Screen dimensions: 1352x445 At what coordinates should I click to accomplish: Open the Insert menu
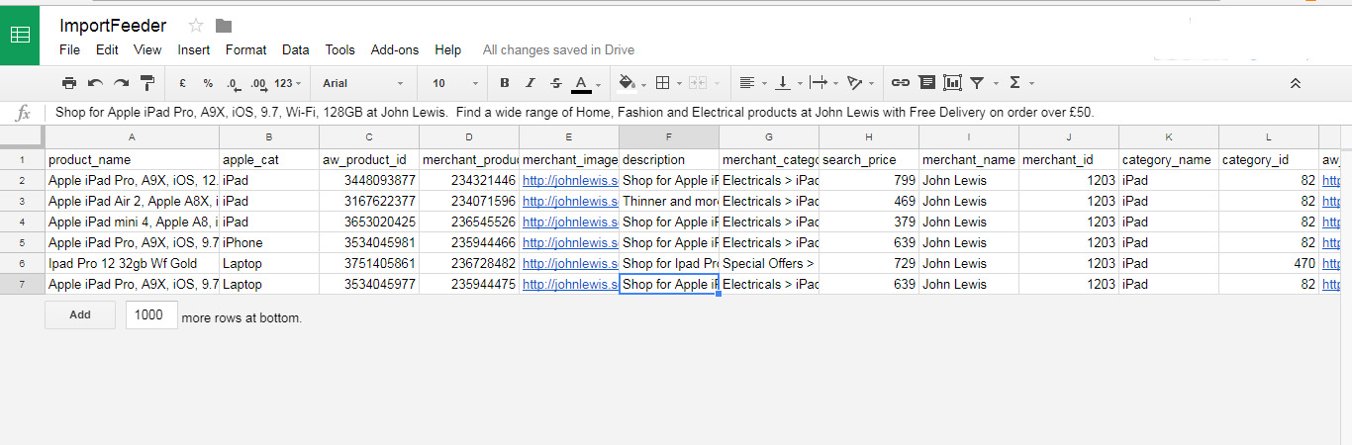pyautogui.click(x=194, y=49)
